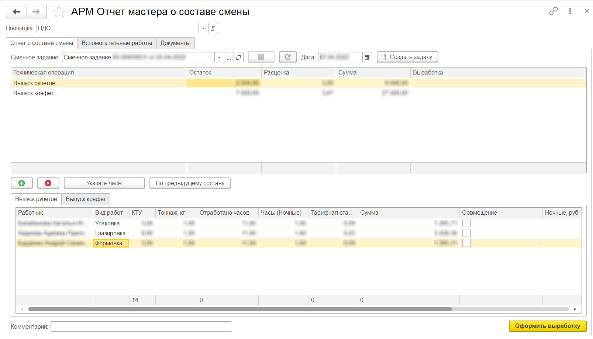Toggle Совмещение checkbox in Формовка row
Screen dimensions: 593x339
(x=466, y=243)
